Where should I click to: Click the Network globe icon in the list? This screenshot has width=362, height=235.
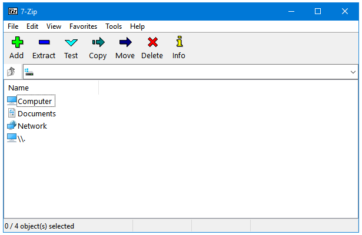point(12,125)
